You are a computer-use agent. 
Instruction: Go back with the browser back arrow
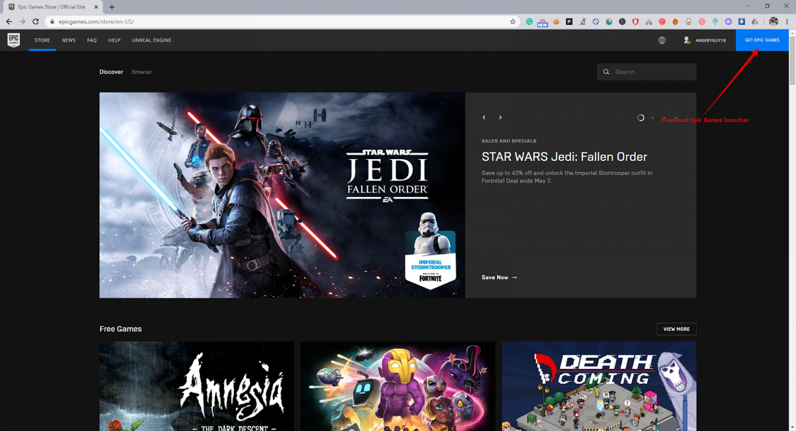[x=9, y=21]
